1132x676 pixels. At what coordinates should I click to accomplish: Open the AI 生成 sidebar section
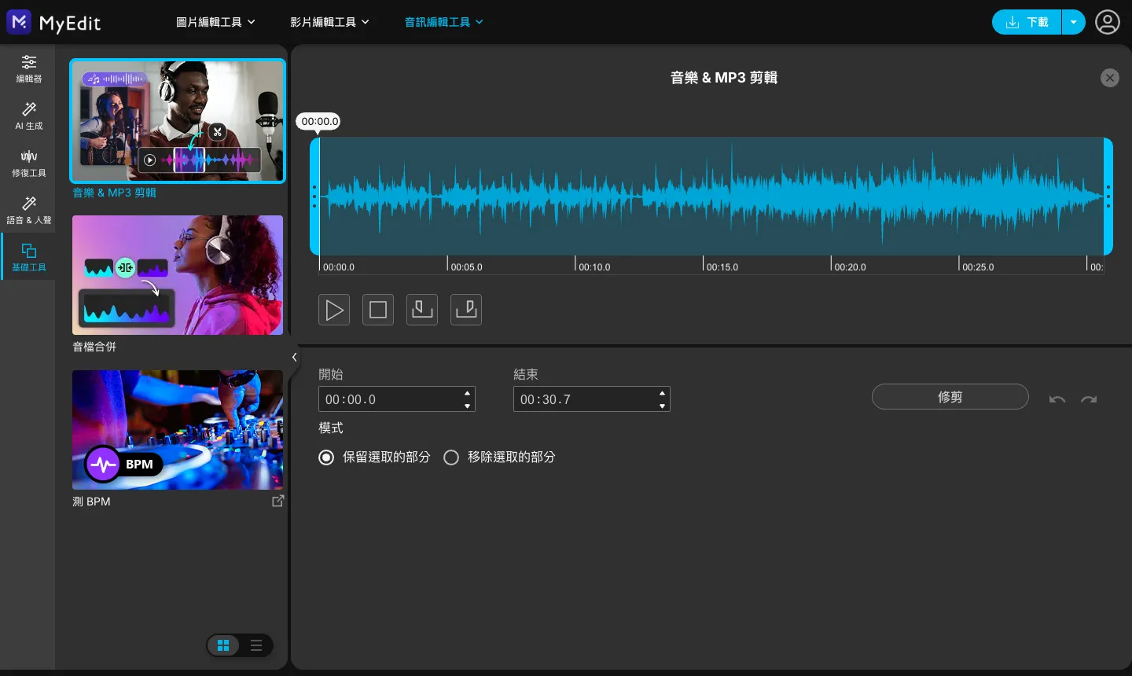click(28, 116)
